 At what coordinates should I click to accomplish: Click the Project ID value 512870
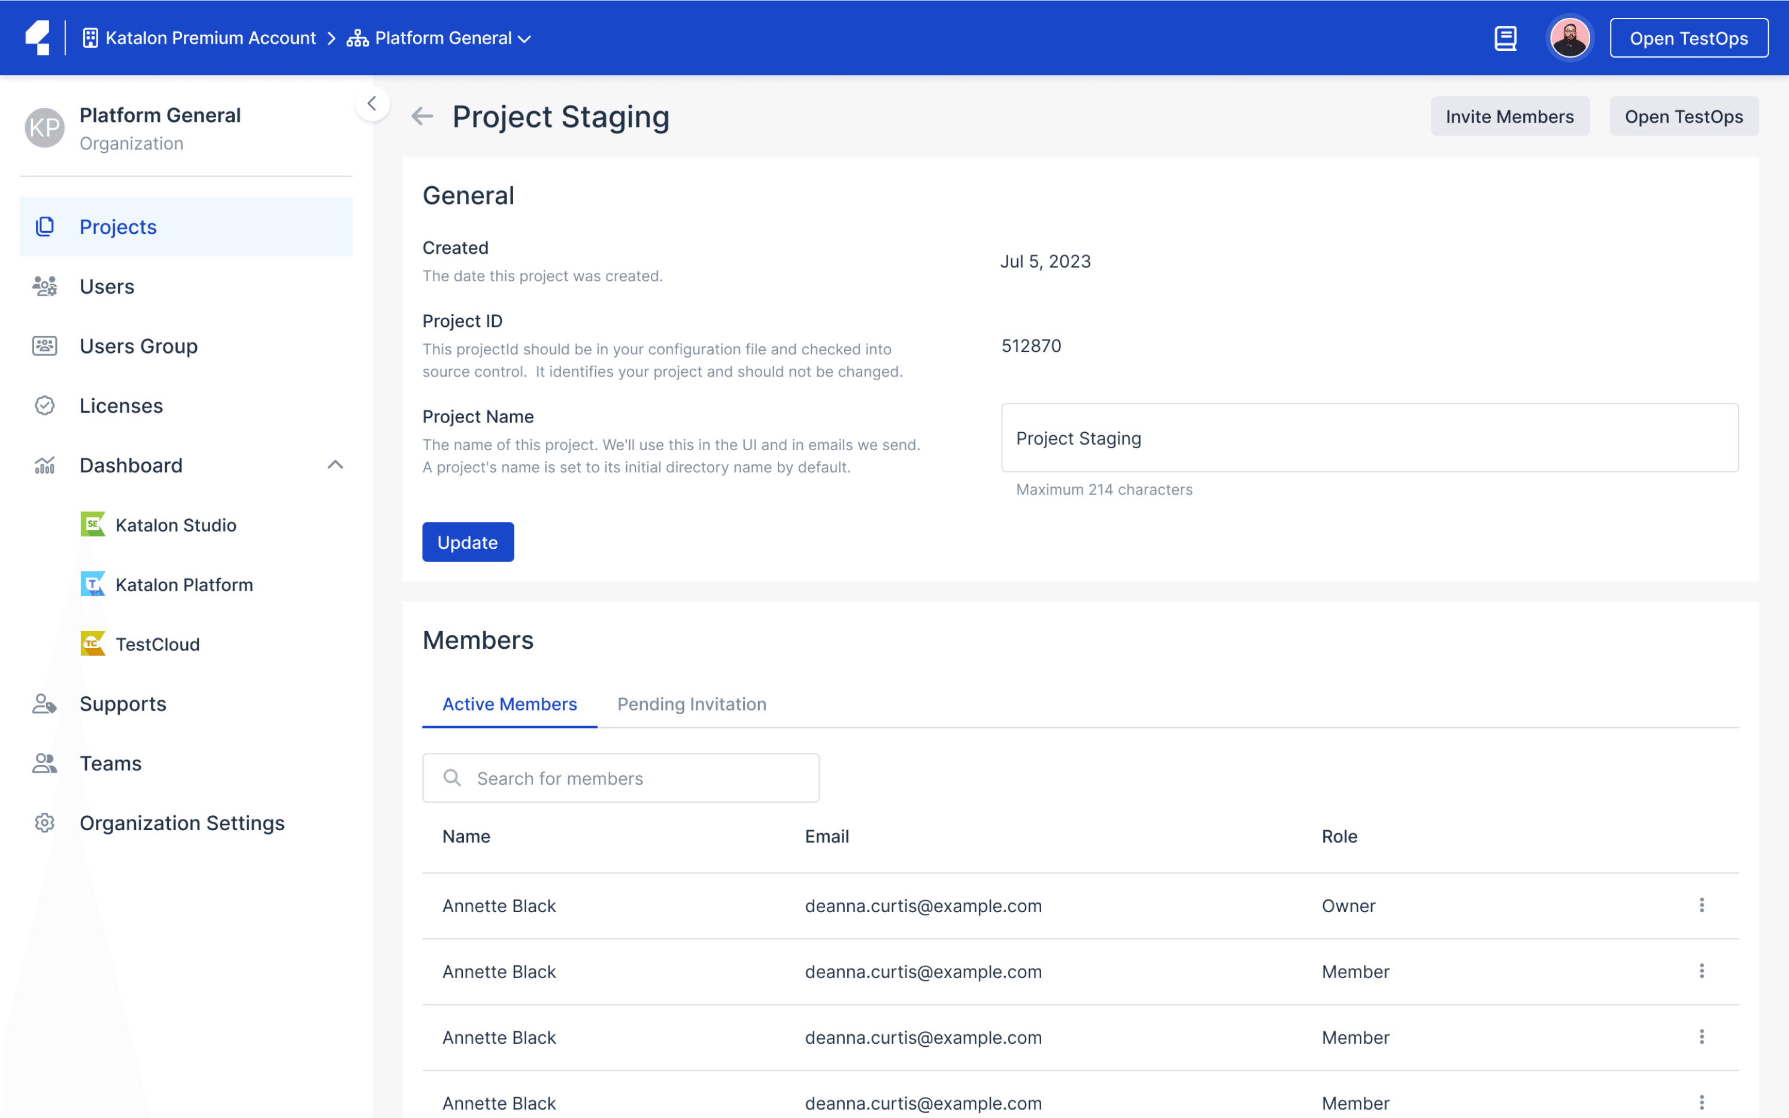[1031, 345]
